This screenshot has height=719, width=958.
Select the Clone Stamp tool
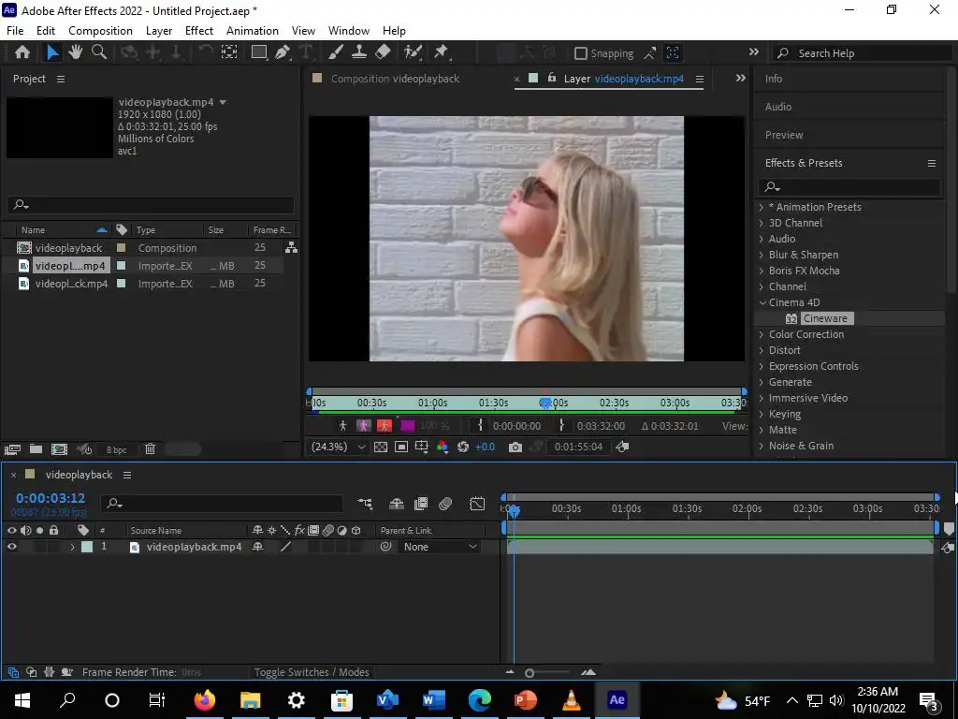359,52
